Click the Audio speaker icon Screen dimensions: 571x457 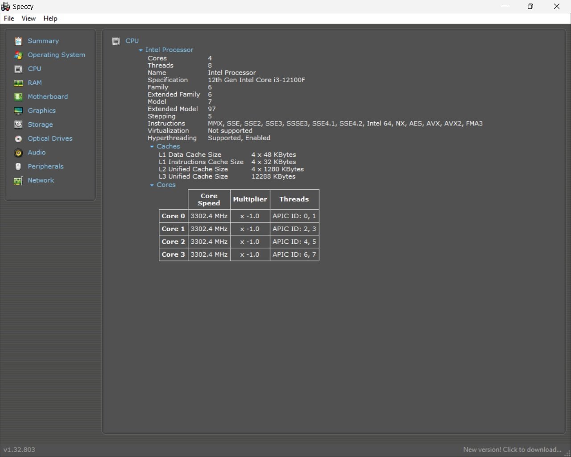[18, 153]
